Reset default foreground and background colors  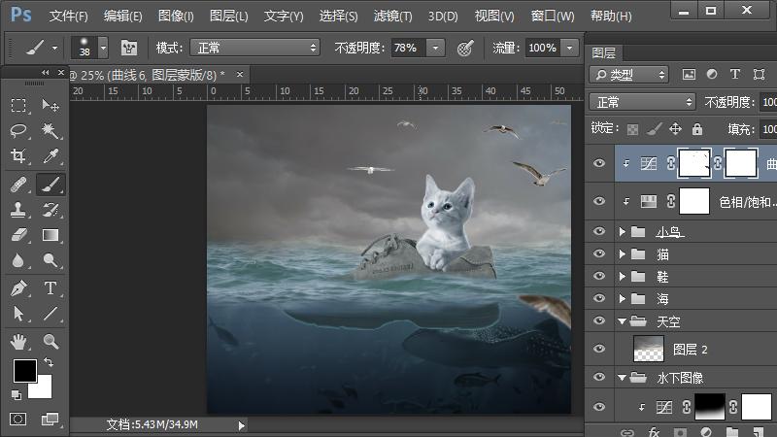click(17, 395)
